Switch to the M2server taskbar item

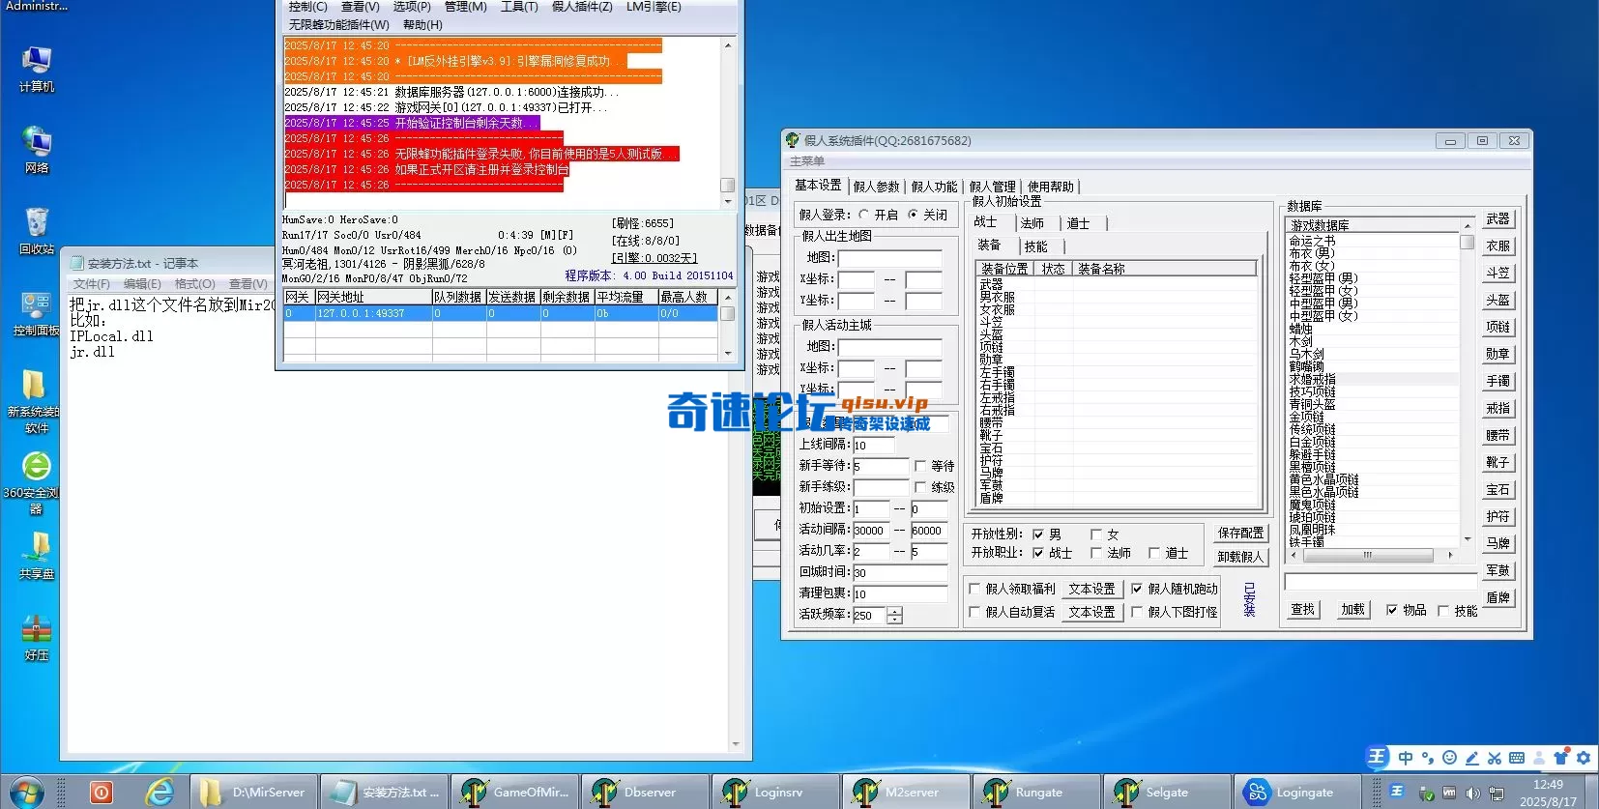[906, 792]
